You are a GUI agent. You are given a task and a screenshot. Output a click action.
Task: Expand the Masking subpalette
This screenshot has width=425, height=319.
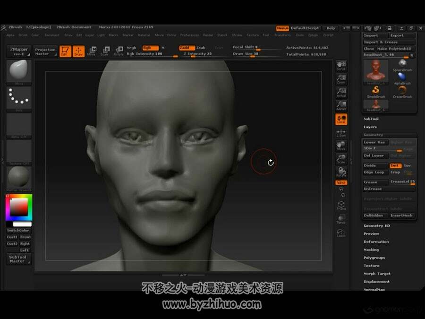click(x=371, y=250)
